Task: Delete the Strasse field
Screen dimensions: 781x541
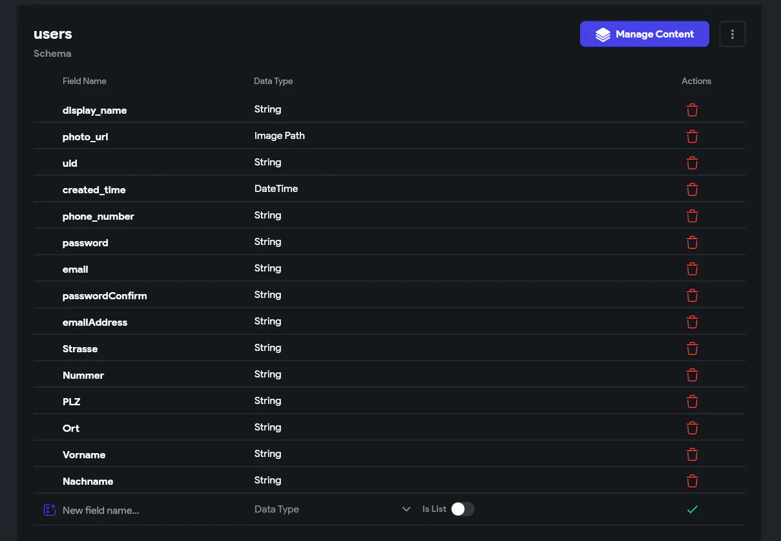Action: [692, 348]
